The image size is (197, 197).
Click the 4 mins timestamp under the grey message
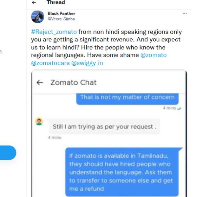pos(55,138)
